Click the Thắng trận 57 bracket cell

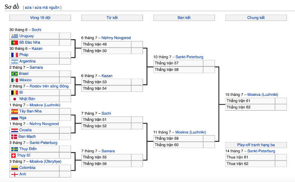[x=178, y=63]
